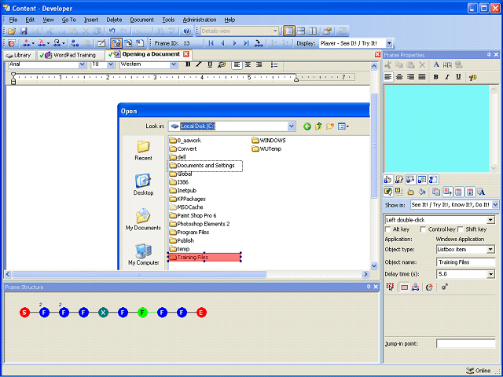Image resolution: width=503 pixels, height=377 pixels.
Task: Click the Object name input field
Action: 465,262
